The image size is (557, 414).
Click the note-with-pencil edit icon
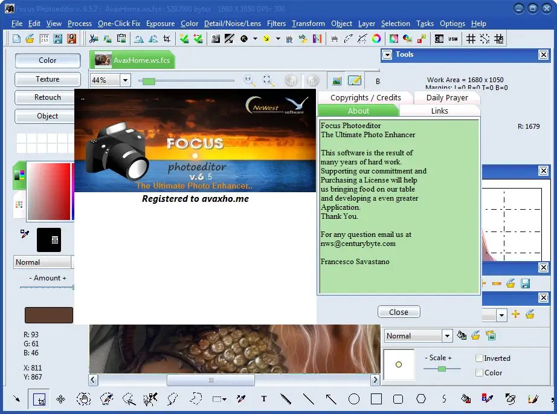click(x=355, y=80)
